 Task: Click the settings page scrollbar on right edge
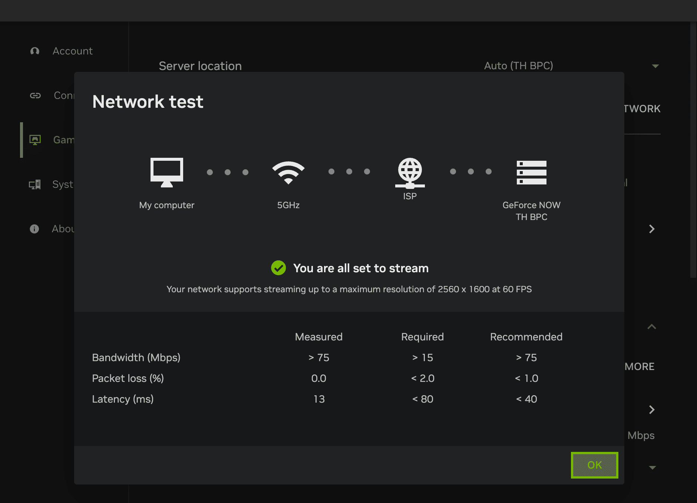tap(693, 150)
